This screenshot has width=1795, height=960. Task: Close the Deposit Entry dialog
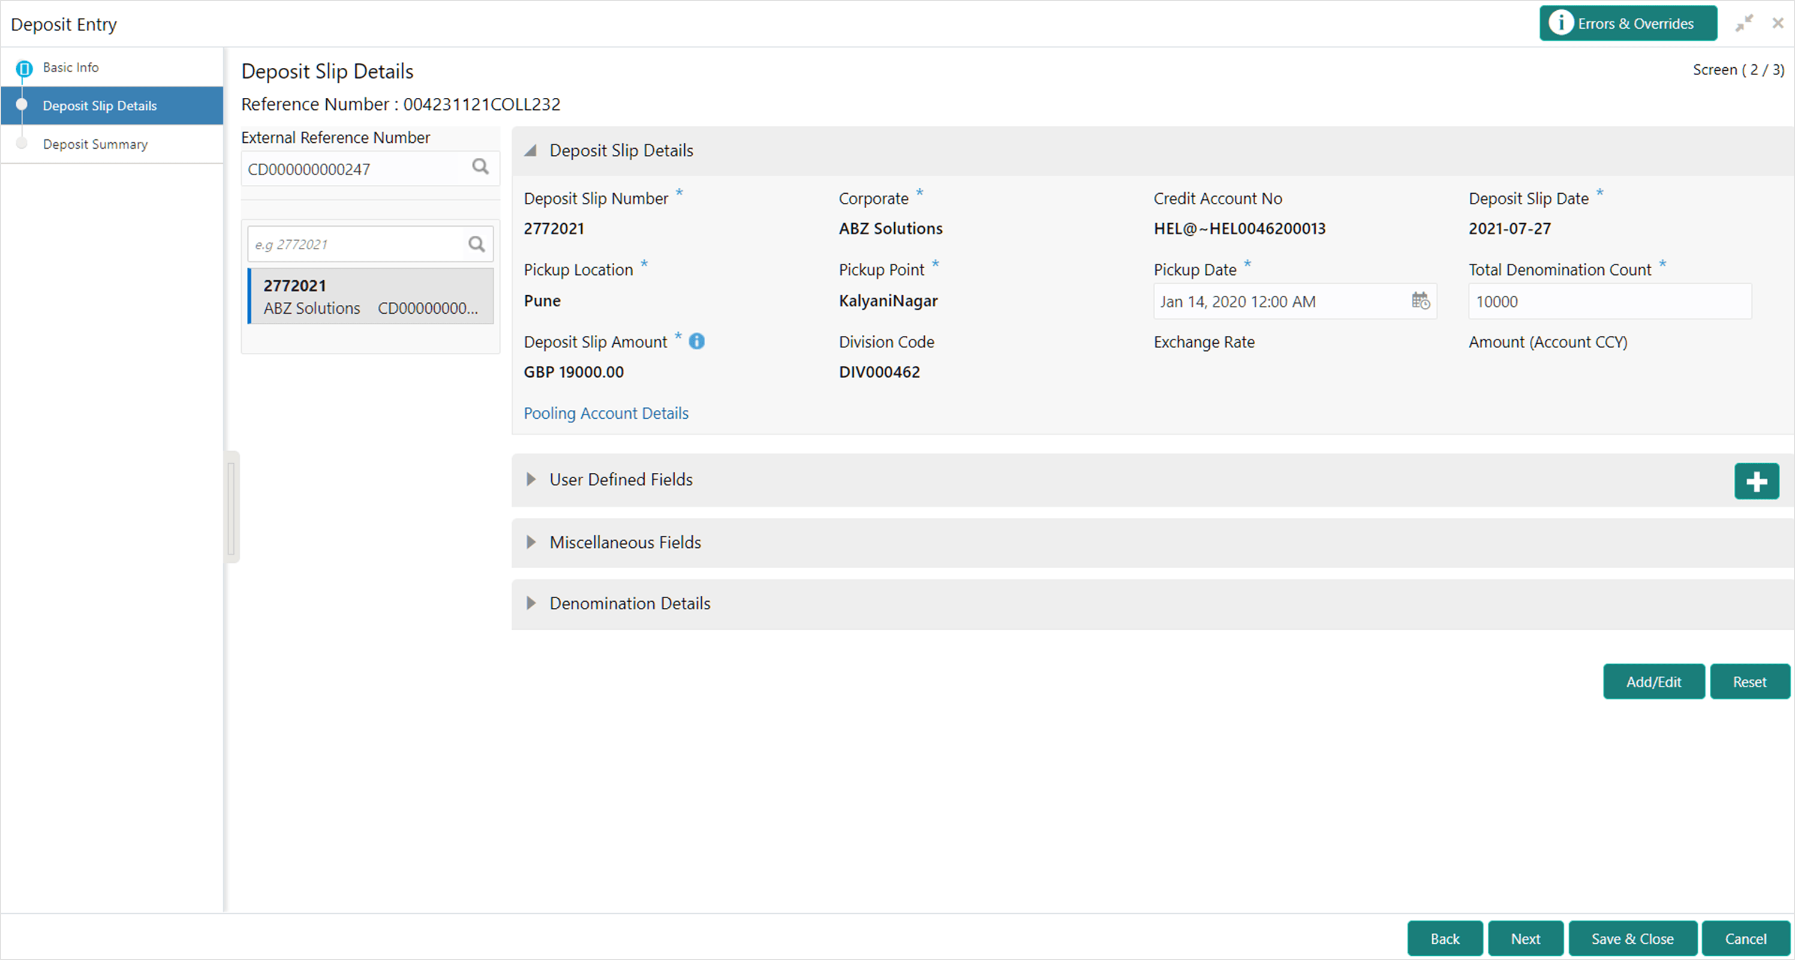click(x=1778, y=23)
